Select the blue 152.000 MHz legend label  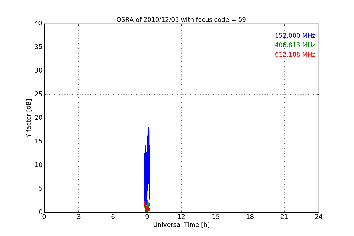[x=295, y=36]
